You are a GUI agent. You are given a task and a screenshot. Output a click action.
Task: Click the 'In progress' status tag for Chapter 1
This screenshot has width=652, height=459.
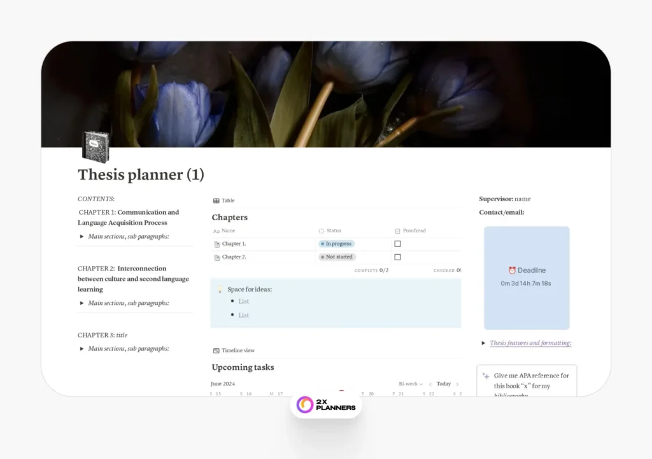click(336, 244)
